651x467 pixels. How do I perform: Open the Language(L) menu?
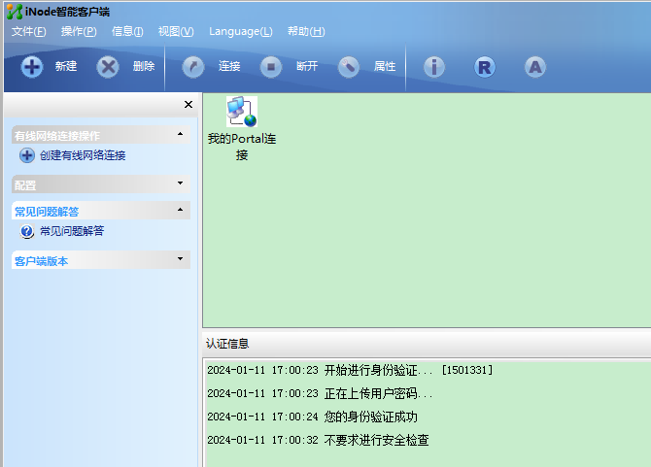click(x=241, y=31)
